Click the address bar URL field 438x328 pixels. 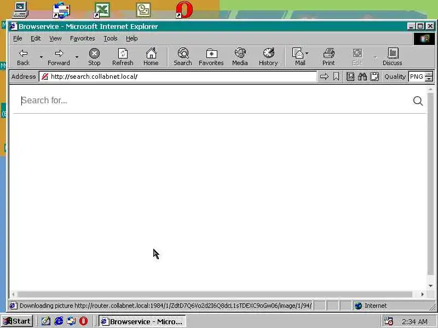177,77
